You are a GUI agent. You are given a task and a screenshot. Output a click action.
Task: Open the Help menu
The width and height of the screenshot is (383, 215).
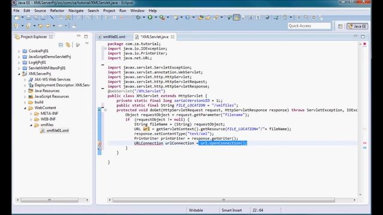pyautogui.click(x=153, y=11)
